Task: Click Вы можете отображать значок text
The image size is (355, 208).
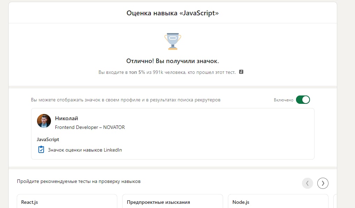Action: [126, 100]
